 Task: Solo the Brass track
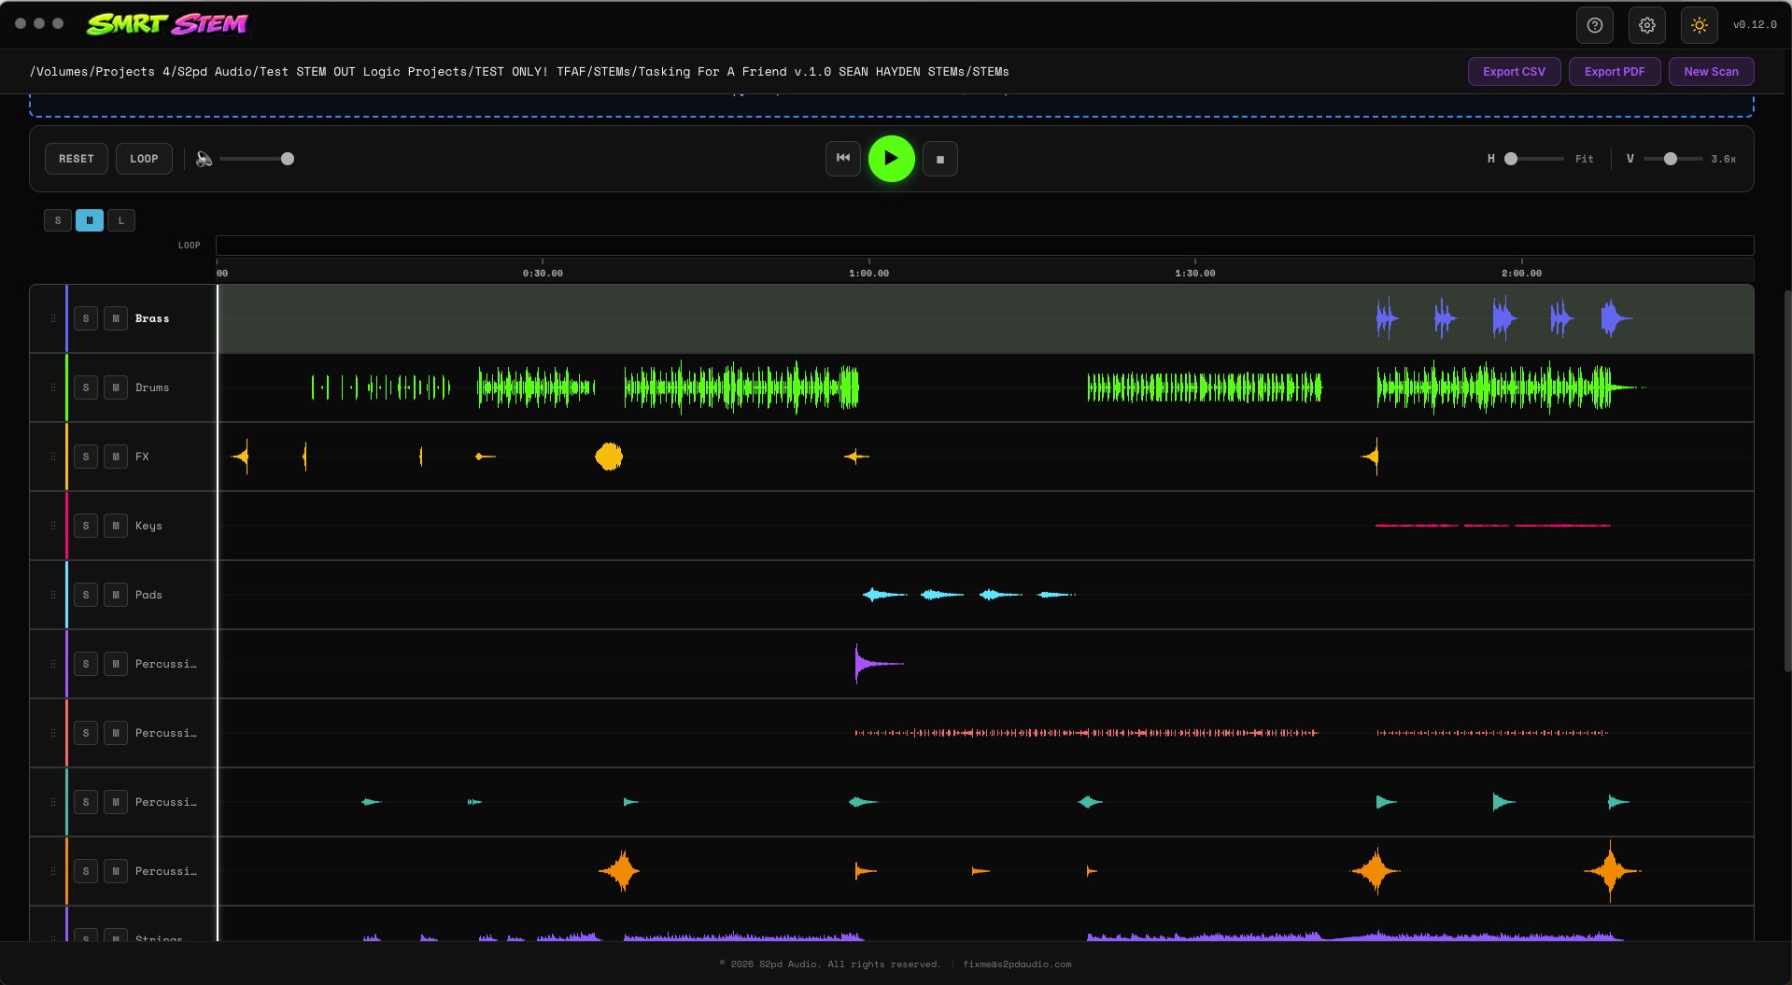click(x=86, y=318)
